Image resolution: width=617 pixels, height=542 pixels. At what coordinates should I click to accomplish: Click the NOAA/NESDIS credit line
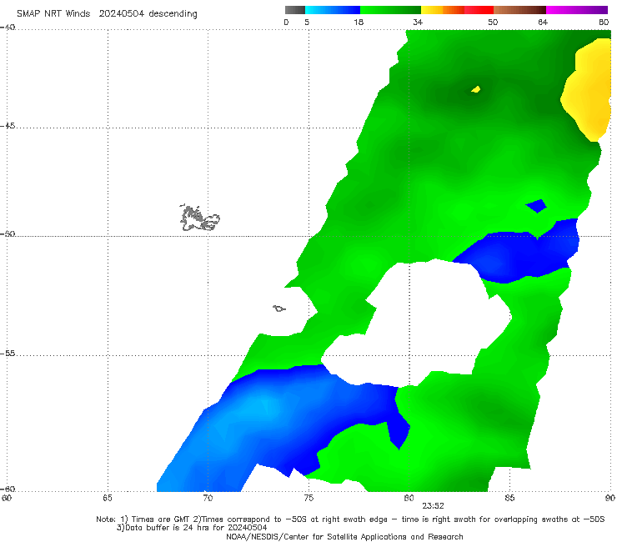344,536
